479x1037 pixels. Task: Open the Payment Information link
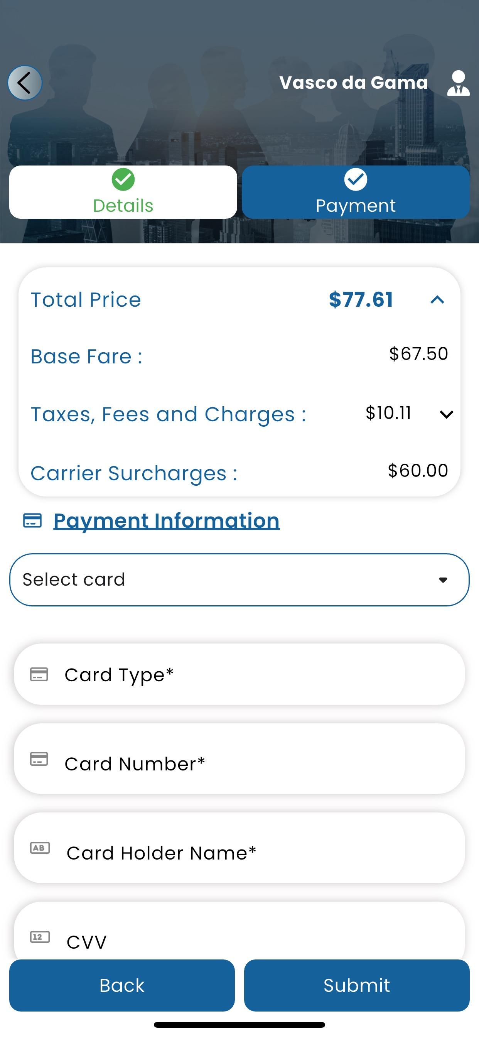tap(167, 520)
